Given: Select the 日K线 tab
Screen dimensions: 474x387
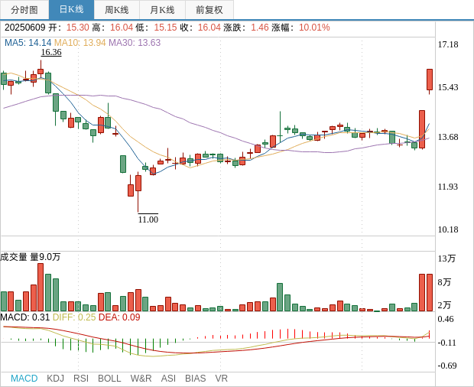Looking at the screenshot, I should pos(71,10).
